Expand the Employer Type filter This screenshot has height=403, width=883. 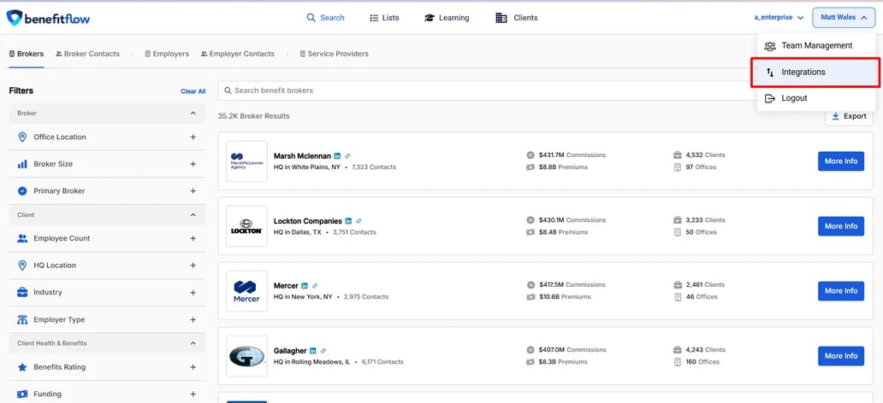193,320
